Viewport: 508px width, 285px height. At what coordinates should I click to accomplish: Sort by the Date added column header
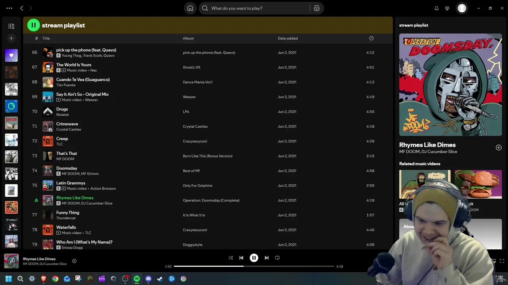pyautogui.click(x=288, y=38)
